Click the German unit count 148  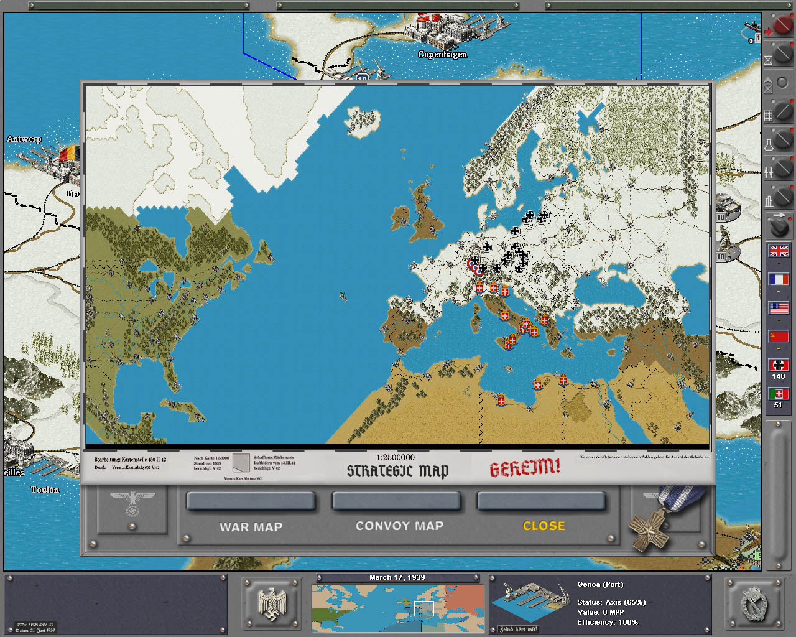(x=779, y=376)
